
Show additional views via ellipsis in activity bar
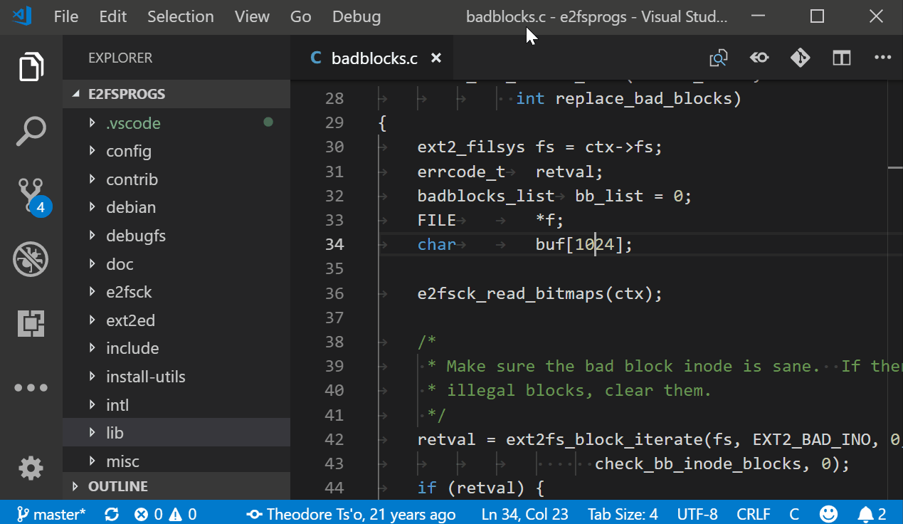click(31, 388)
